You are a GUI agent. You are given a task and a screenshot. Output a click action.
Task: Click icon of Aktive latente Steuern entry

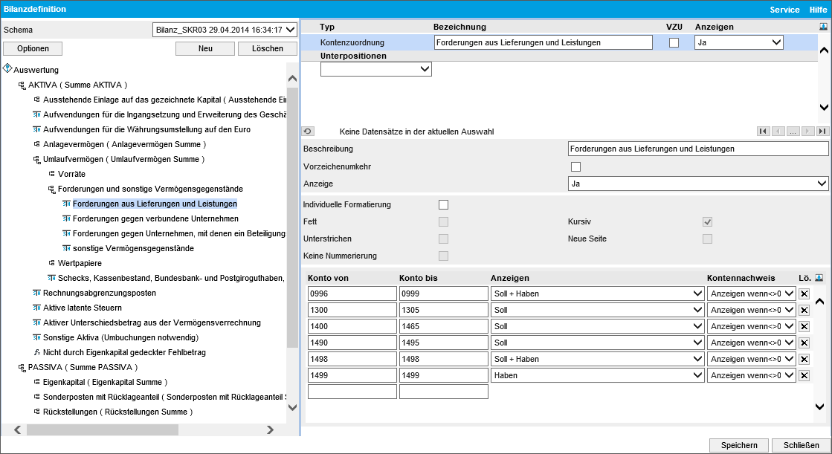(36, 307)
